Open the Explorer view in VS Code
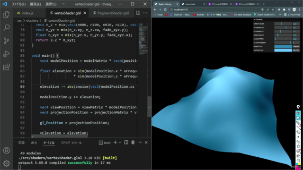 (6, 15)
